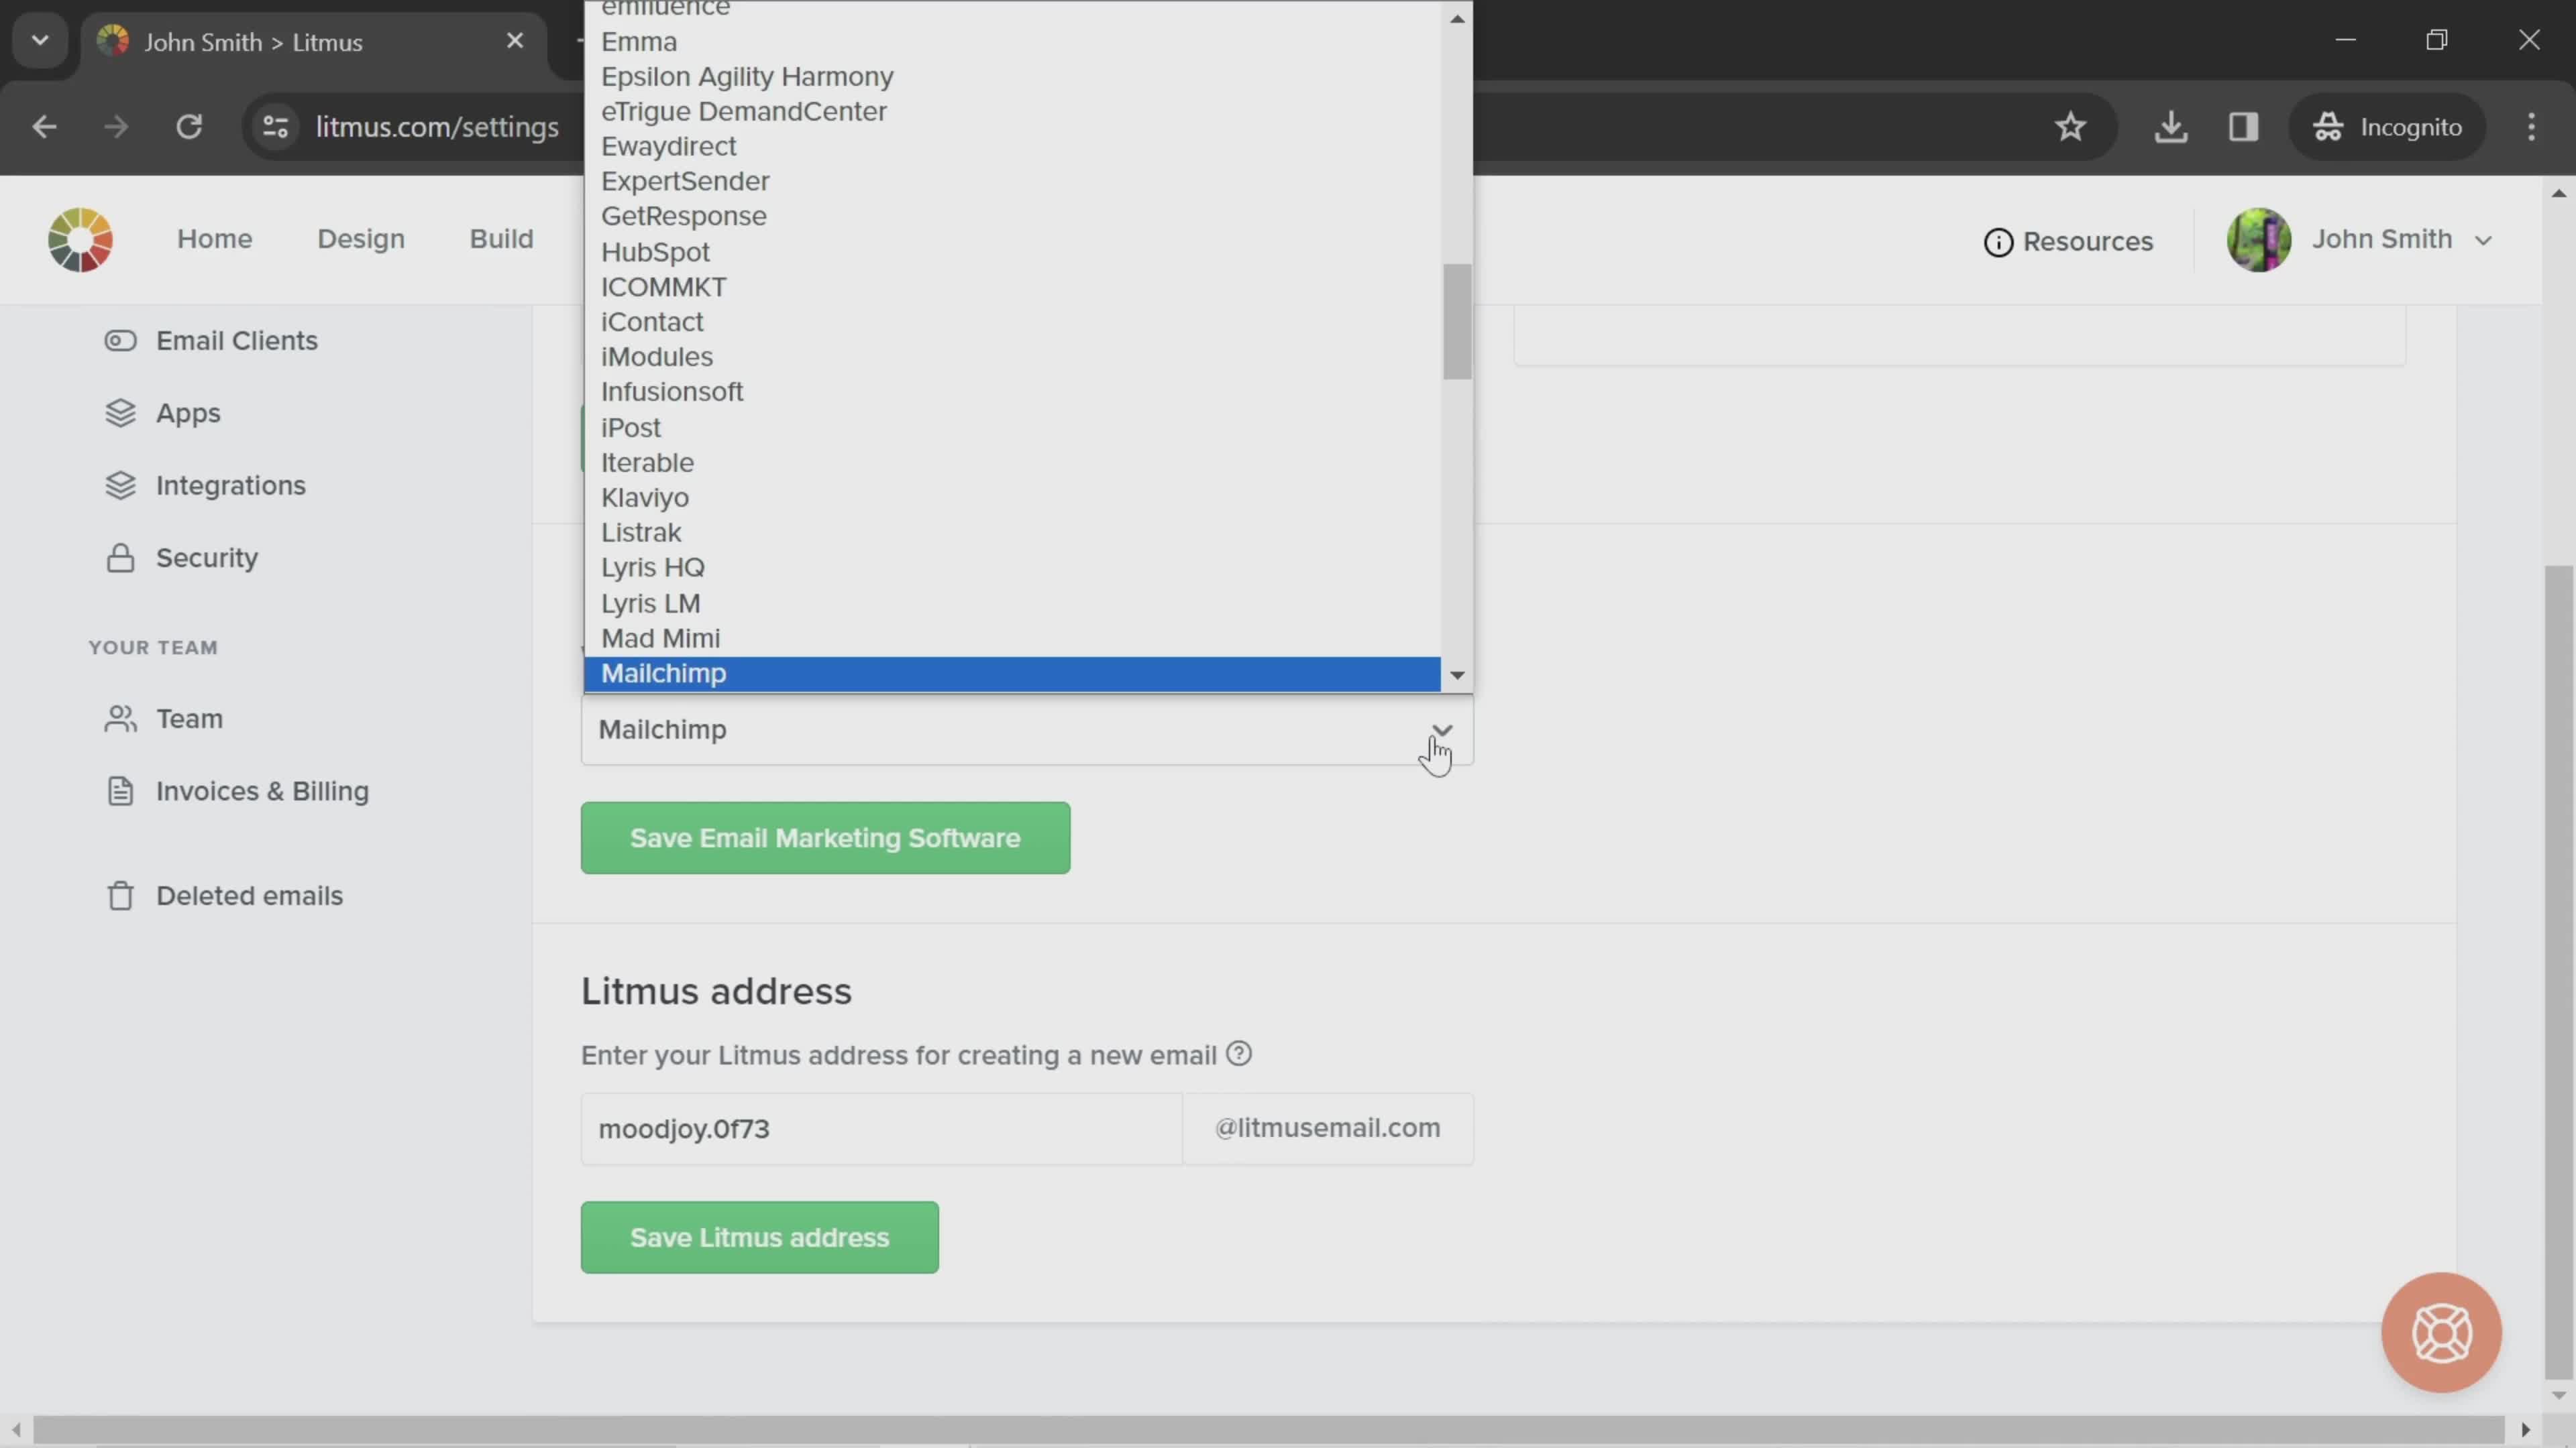Open Apps settings panel
The height and width of the screenshot is (1448, 2576).
[x=188, y=412]
